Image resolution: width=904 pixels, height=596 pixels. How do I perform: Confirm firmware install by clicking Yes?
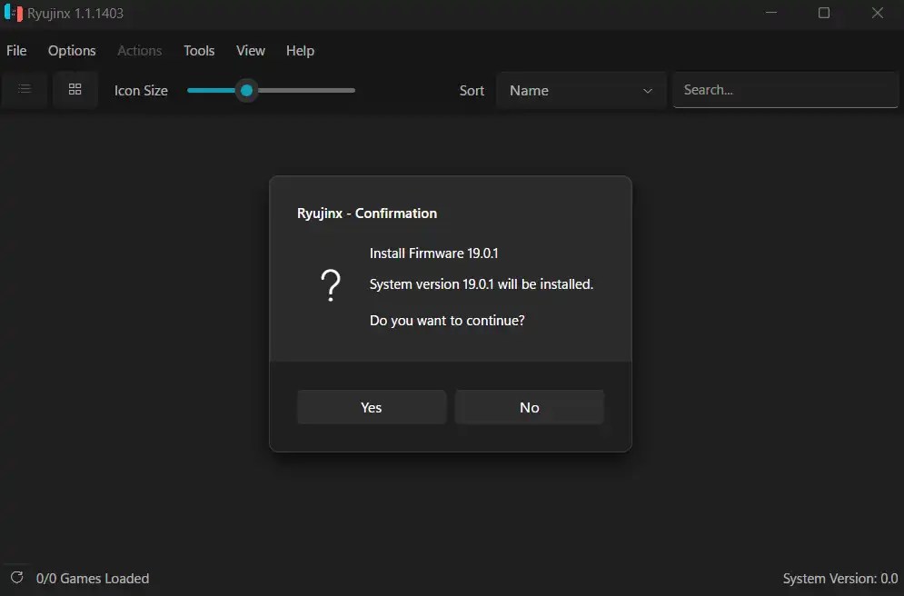[371, 407]
